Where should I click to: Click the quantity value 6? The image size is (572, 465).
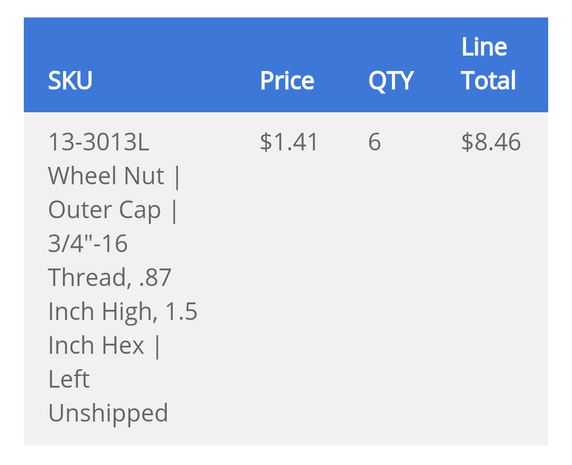coord(374,141)
